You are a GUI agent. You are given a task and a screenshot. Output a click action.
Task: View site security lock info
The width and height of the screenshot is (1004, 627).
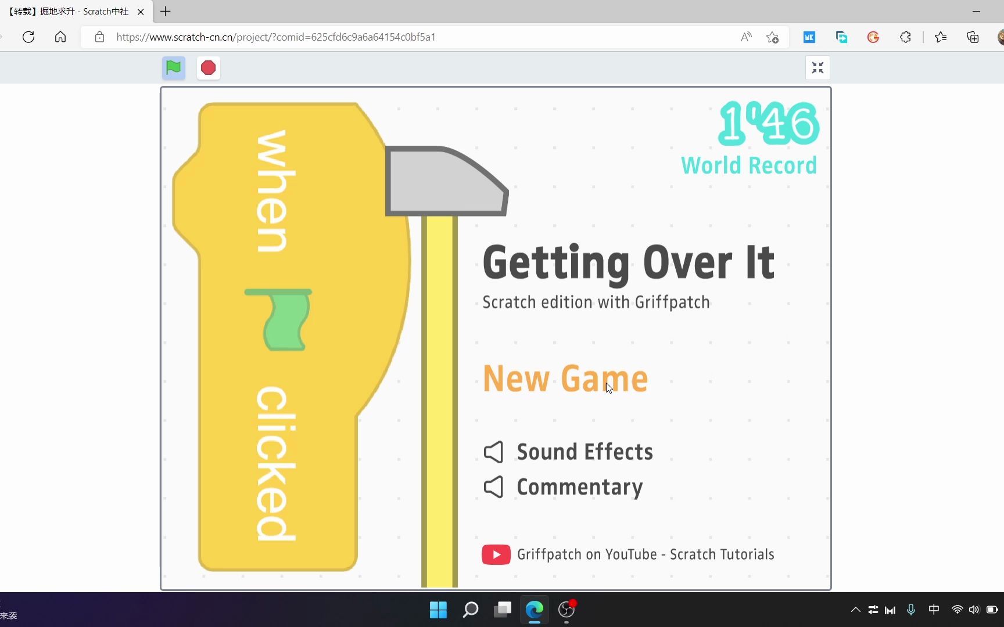pos(99,37)
